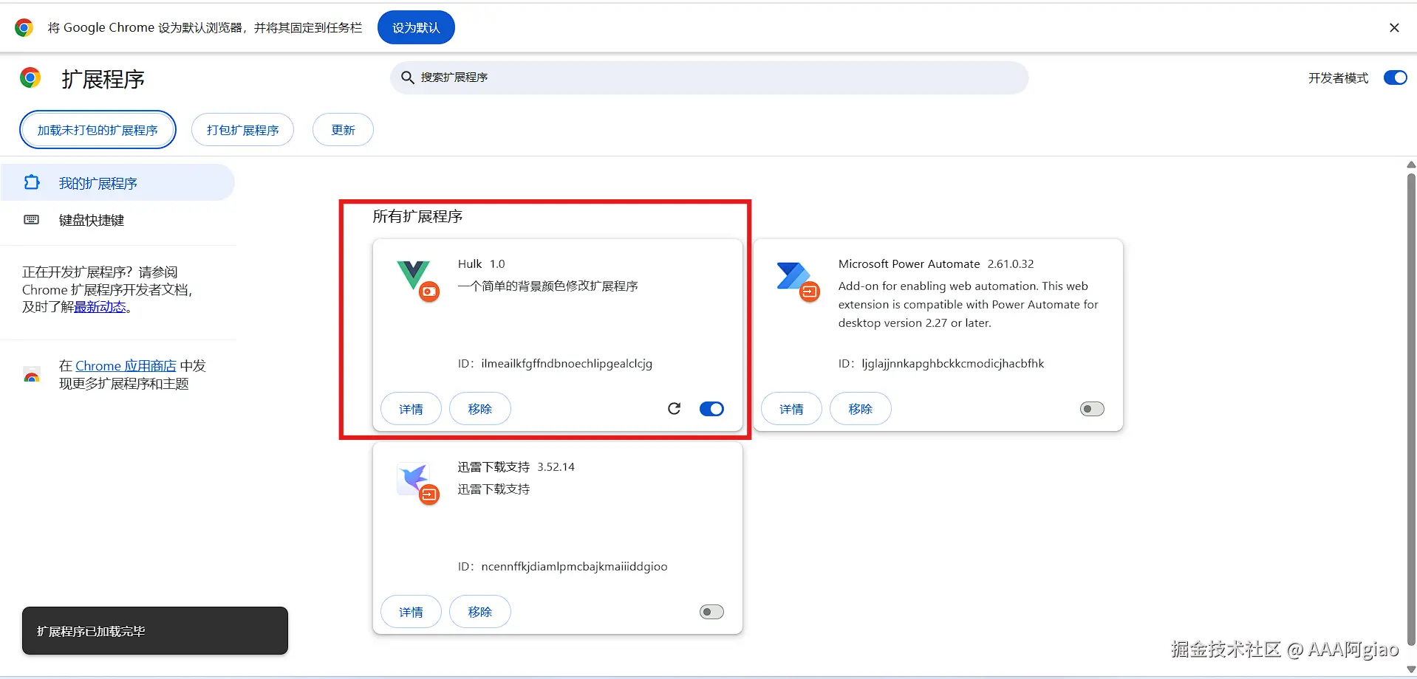Enable the Microsoft Power Automate extension
The image size is (1417, 679).
[1092, 409]
